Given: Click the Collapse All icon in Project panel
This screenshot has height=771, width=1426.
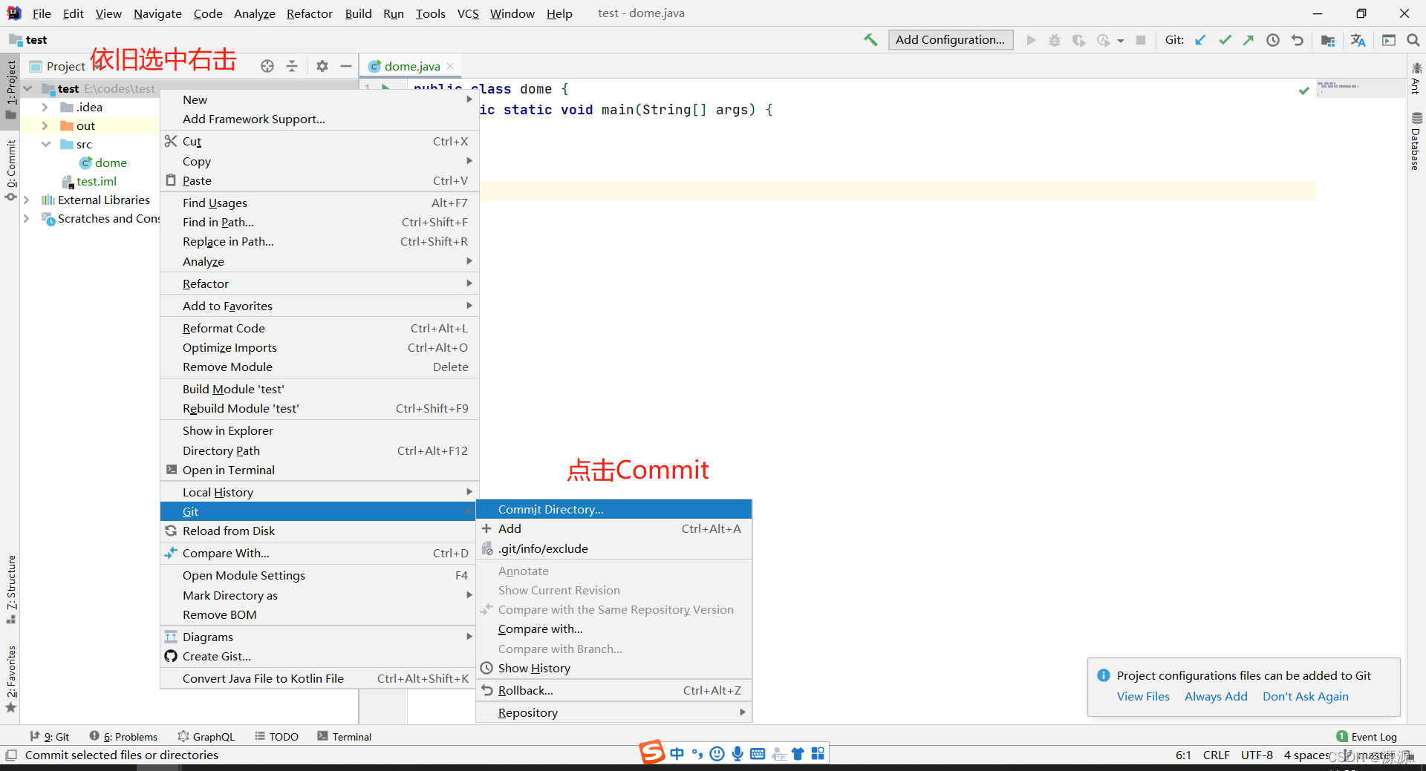Looking at the screenshot, I should tap(292, 66).
